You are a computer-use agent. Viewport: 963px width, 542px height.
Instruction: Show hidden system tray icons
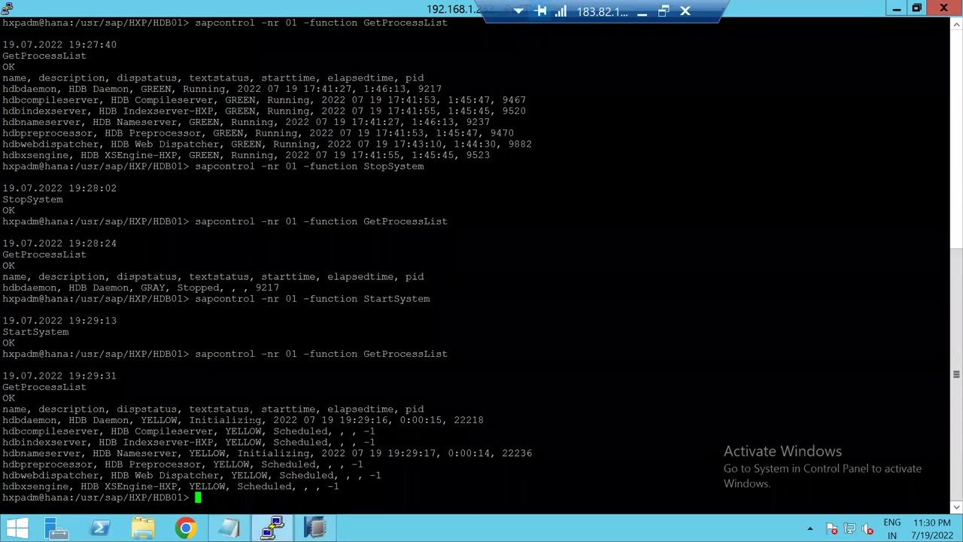pos(810,528)
